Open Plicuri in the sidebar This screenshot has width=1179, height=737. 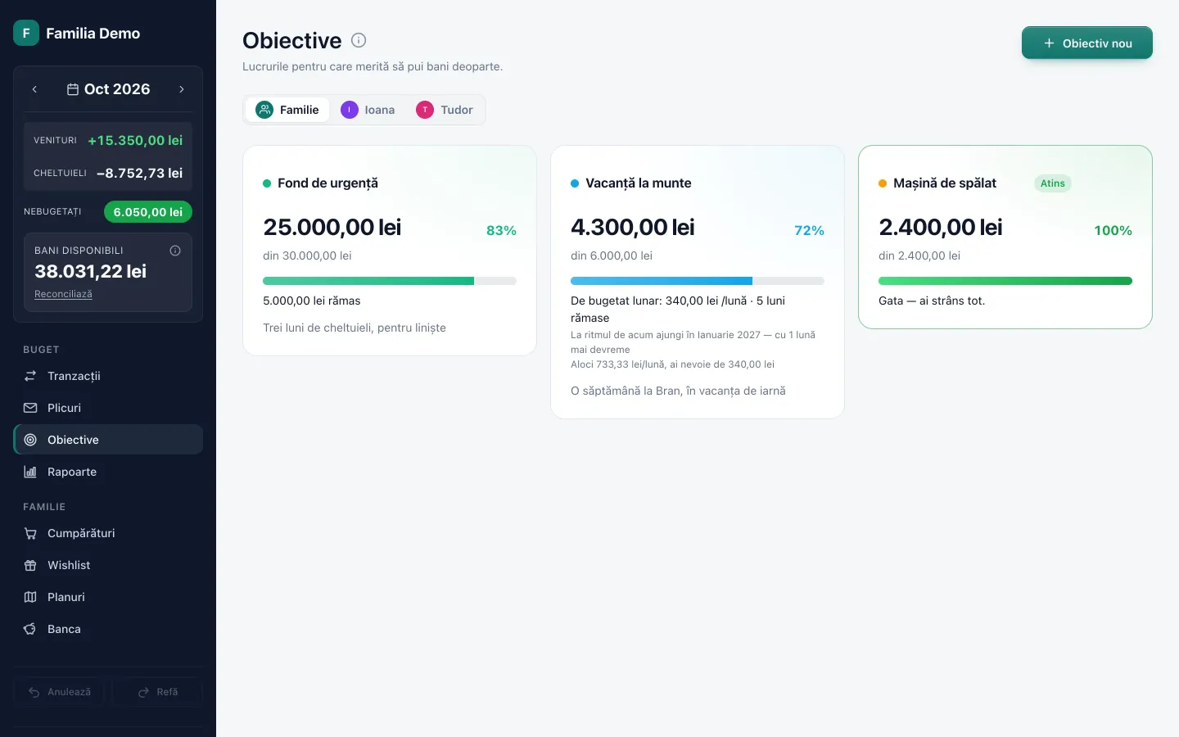click(x=108, y=408)
